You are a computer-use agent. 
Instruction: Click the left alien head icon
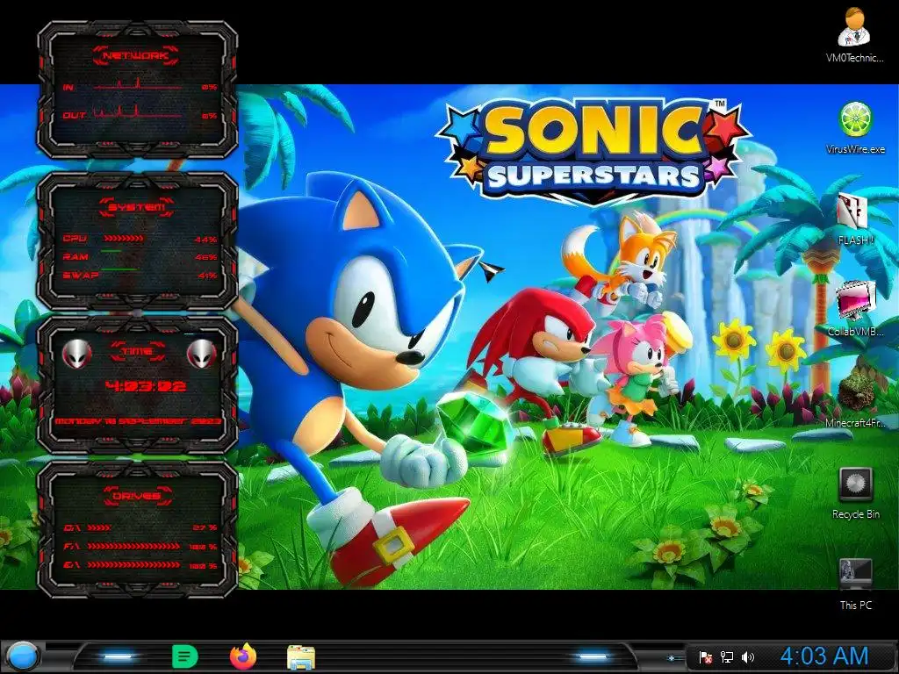77,353
